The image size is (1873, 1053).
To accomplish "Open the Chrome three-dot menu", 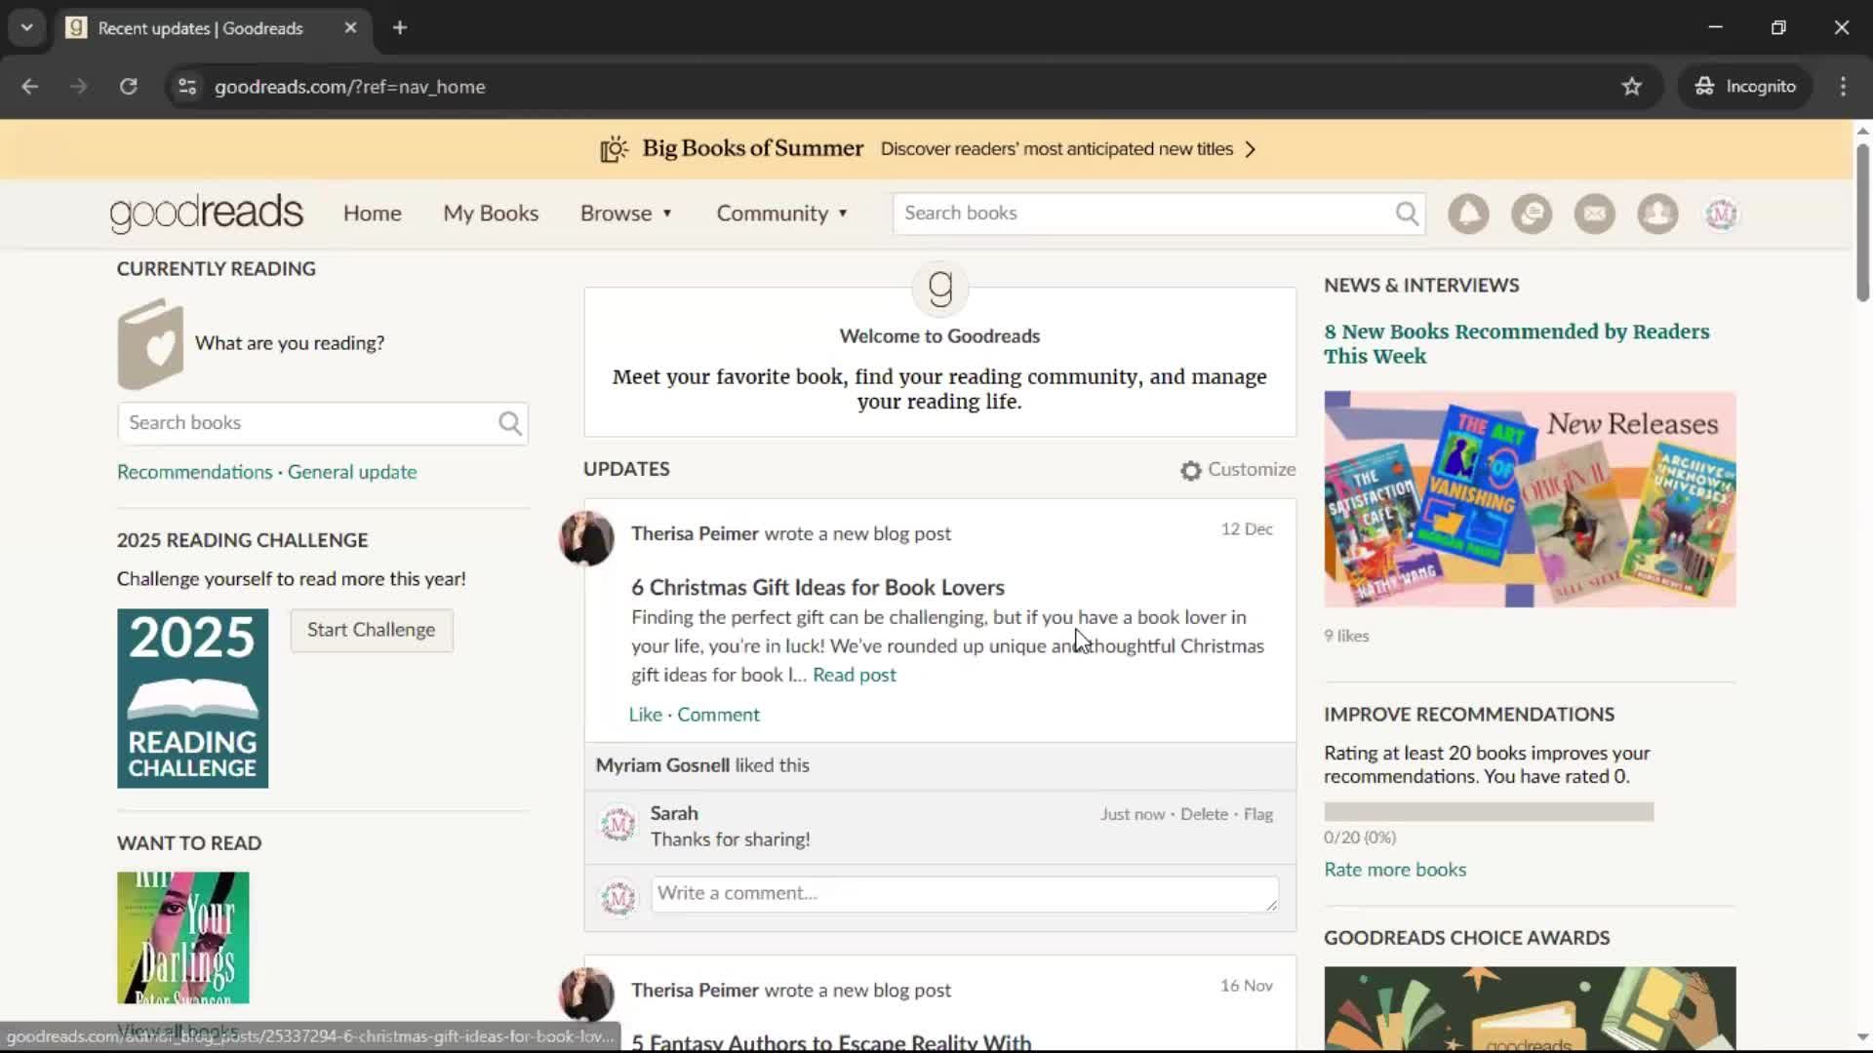I will (x=1843, y=87).
